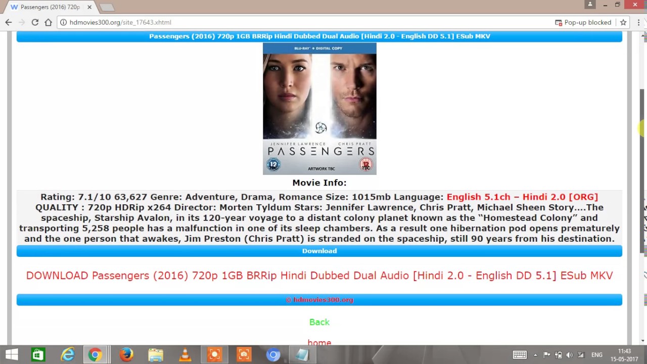Click the green Back link
Viewport: 647px width, 364px height.
pyautogui.click(x=319, y=322)
